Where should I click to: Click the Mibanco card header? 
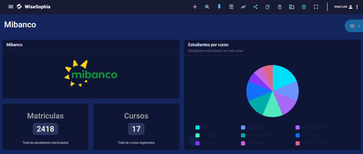14,45
